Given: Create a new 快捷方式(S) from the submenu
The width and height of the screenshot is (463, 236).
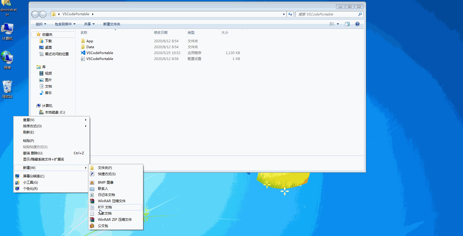Looking at the screenshot, I should 116,174.
